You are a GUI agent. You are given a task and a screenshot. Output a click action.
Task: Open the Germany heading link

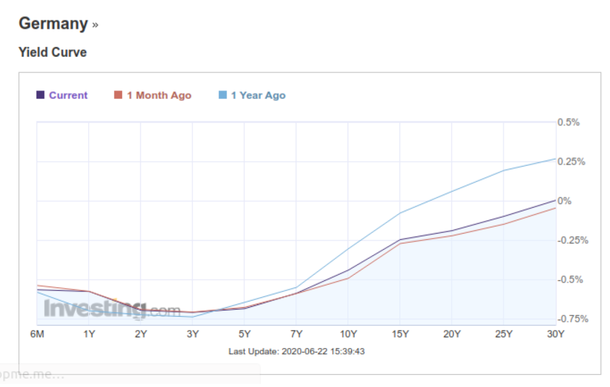coord(53,24)
